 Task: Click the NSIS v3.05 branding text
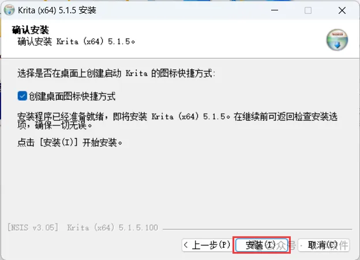[33, 228]
